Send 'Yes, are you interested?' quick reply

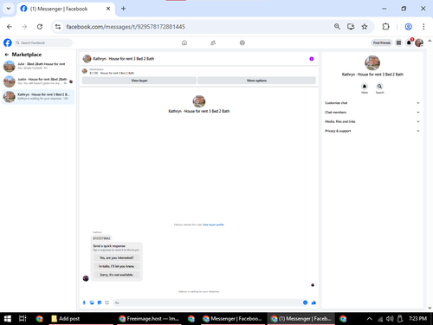(x=116, y=257)
